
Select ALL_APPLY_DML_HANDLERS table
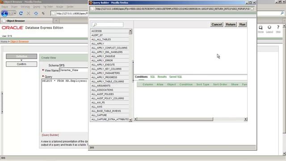pyautogui.click(x=109, y=52)
